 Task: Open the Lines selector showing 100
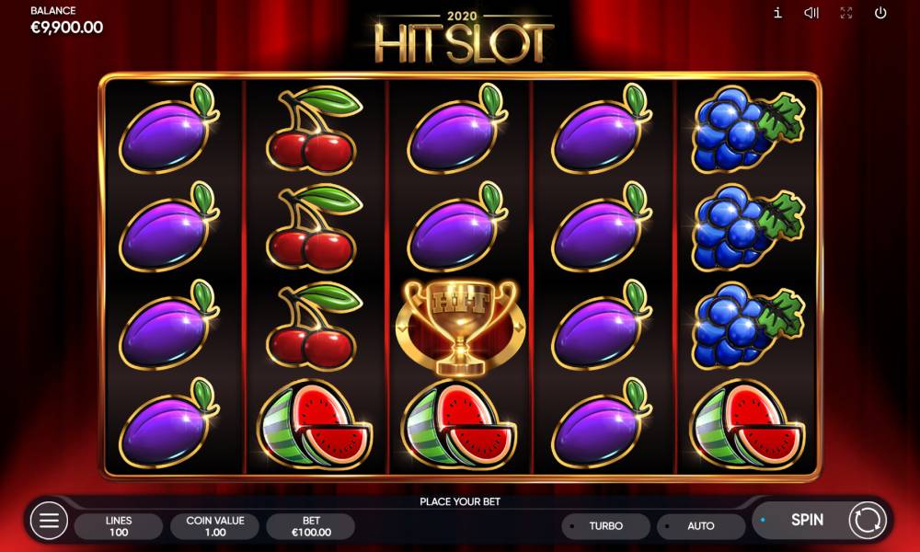pos(119,526)
